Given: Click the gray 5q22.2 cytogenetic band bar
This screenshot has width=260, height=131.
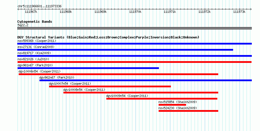Looking at the screenshot, I should [134, 28].
